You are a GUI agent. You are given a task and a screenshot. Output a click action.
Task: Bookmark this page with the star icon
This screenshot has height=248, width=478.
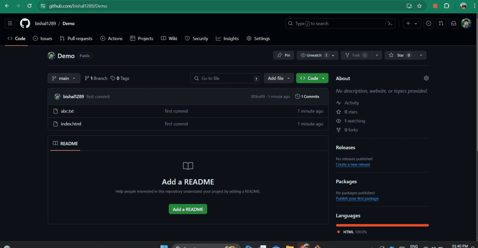[420, 6]
